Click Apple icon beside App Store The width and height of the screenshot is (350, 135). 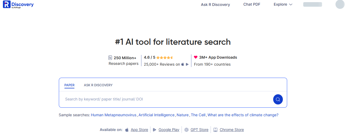point(127,130)
